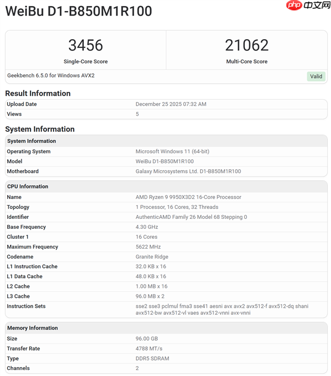This screenshot has width=331, height=376.
Task: Click the Cluster 1 value 16 Cores
Action: 146,237
